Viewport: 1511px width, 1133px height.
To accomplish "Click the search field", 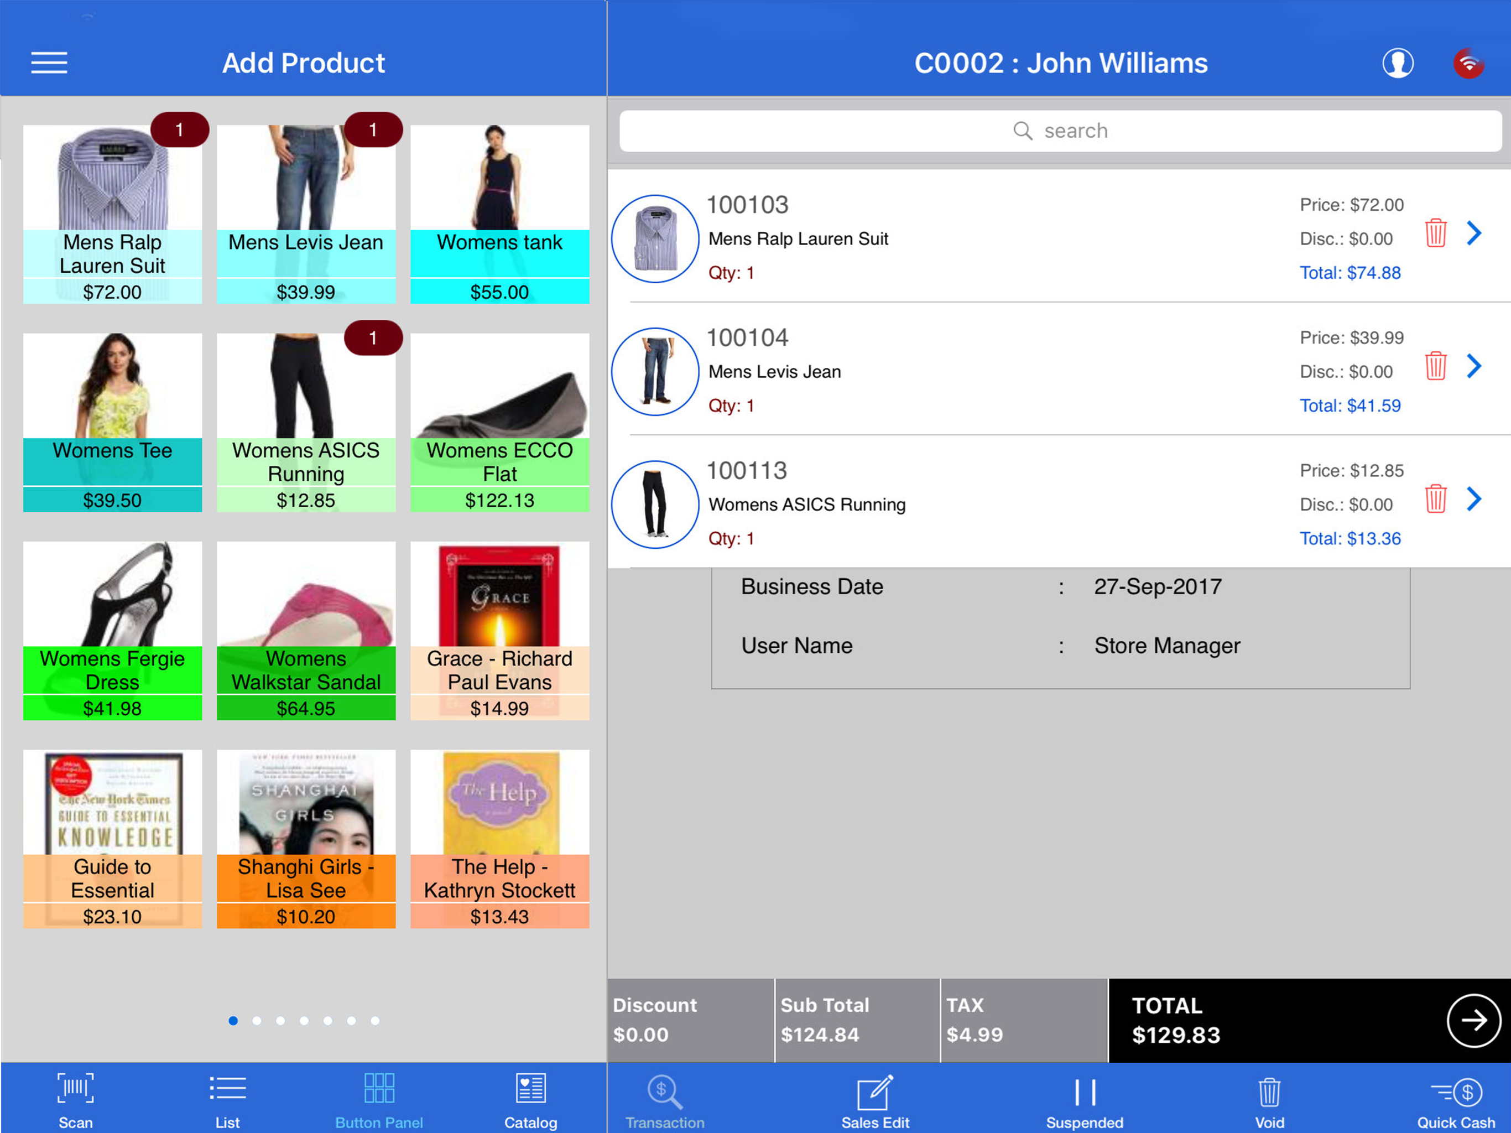I will [x=1060, y=131].
